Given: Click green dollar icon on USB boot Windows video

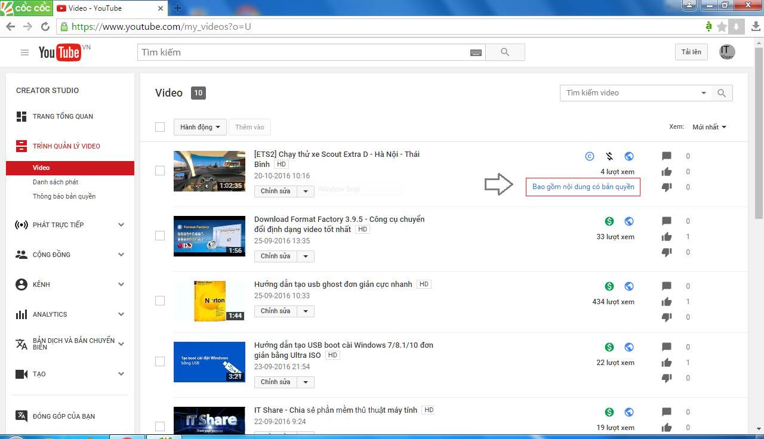Looking at the screenshot, I should click(x=609, y=347).
